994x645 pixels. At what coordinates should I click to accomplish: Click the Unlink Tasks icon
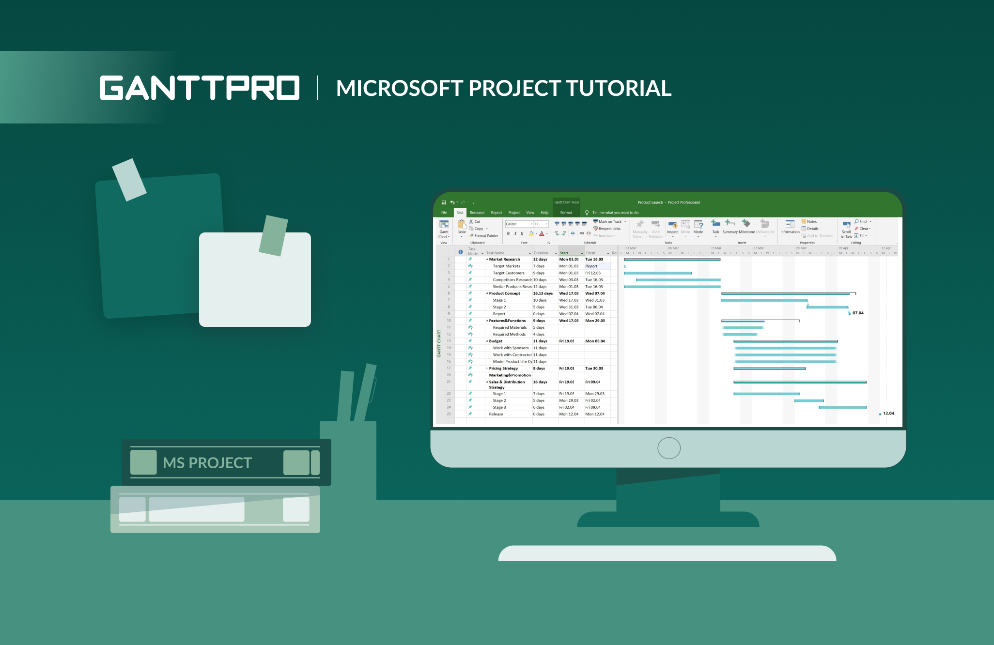tap(589, 233)
